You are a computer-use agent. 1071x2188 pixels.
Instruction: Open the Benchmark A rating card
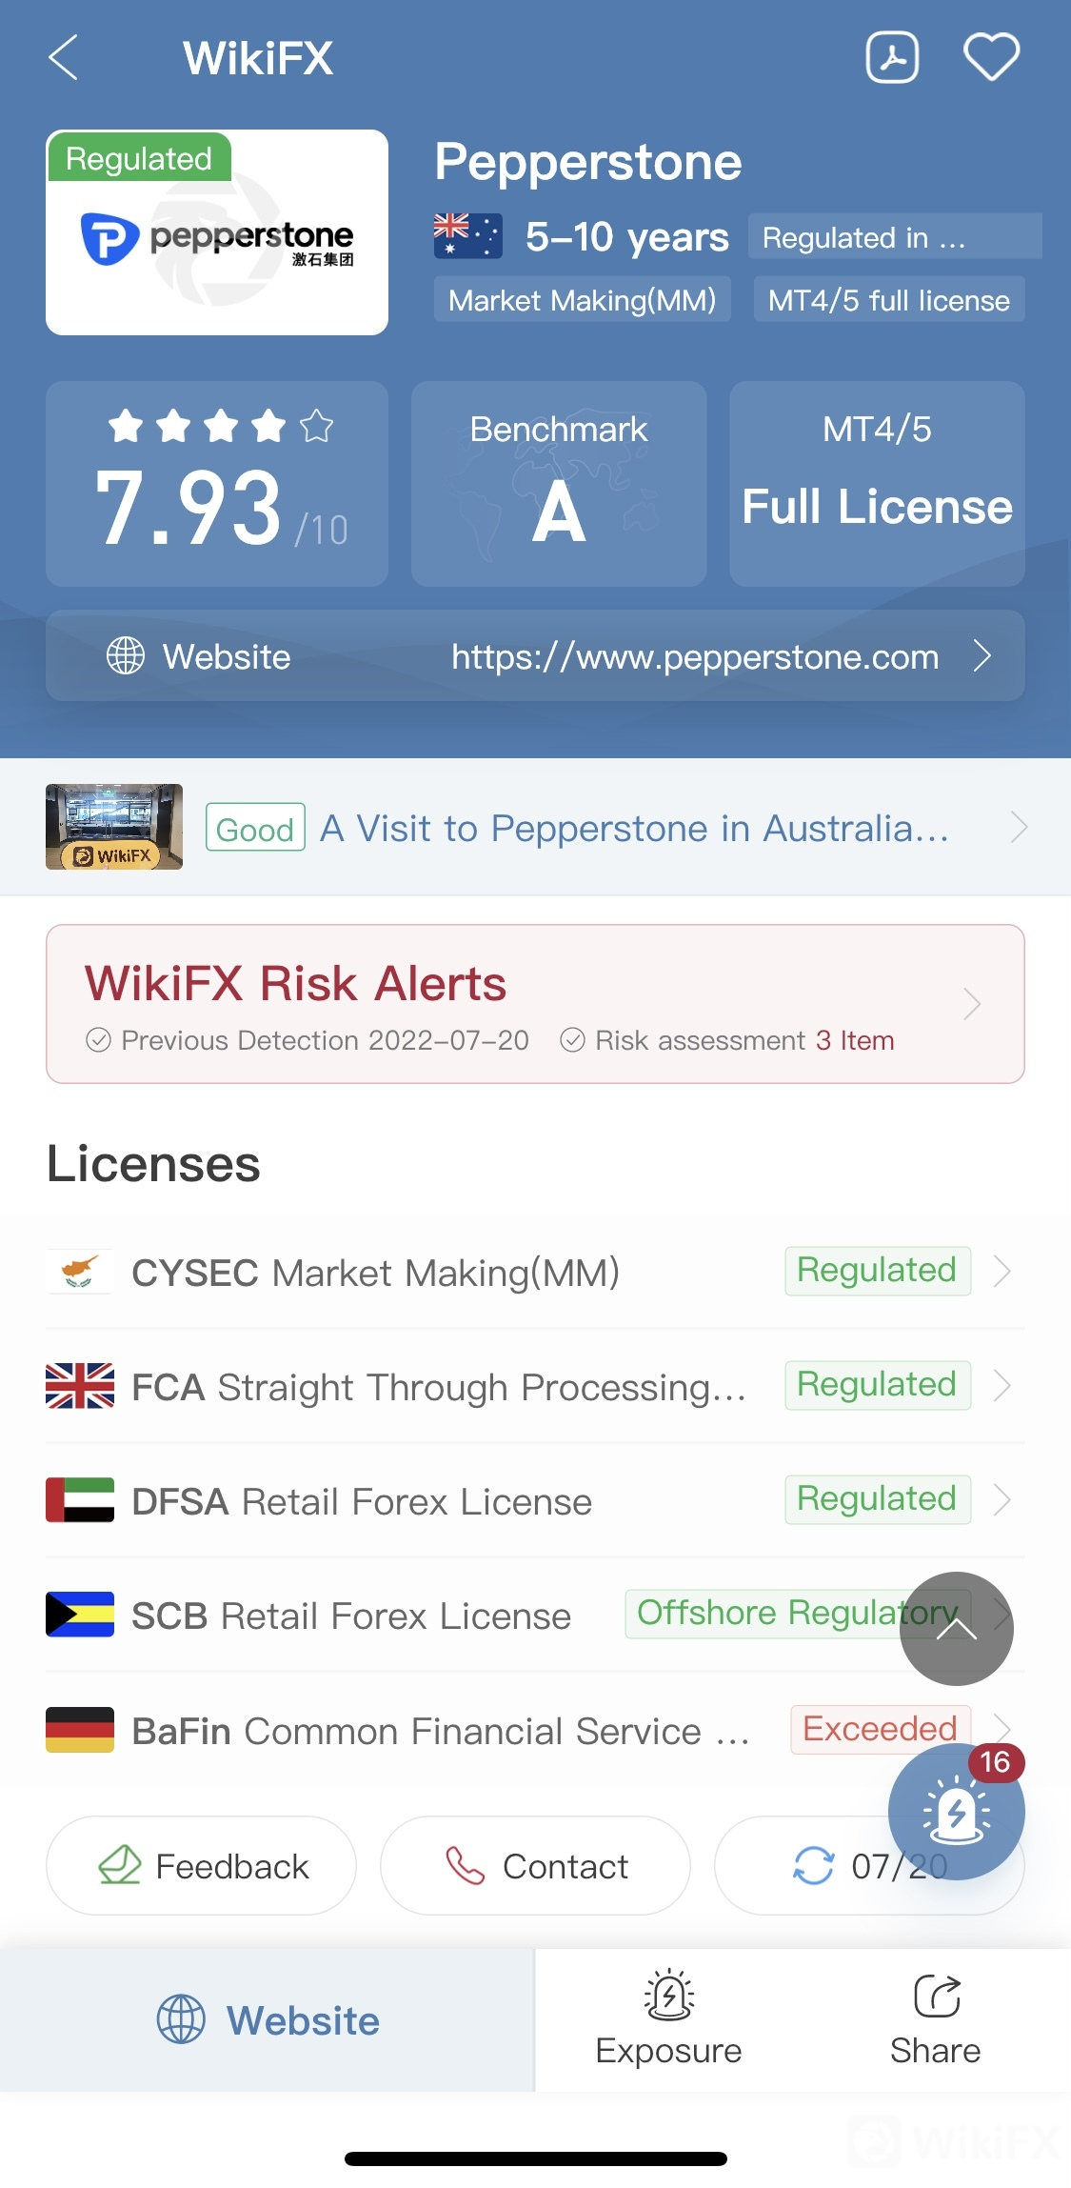pos(559,484)
